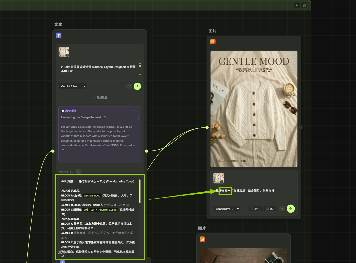
Task: Copy the generated result text
Action: click(72, 172)
